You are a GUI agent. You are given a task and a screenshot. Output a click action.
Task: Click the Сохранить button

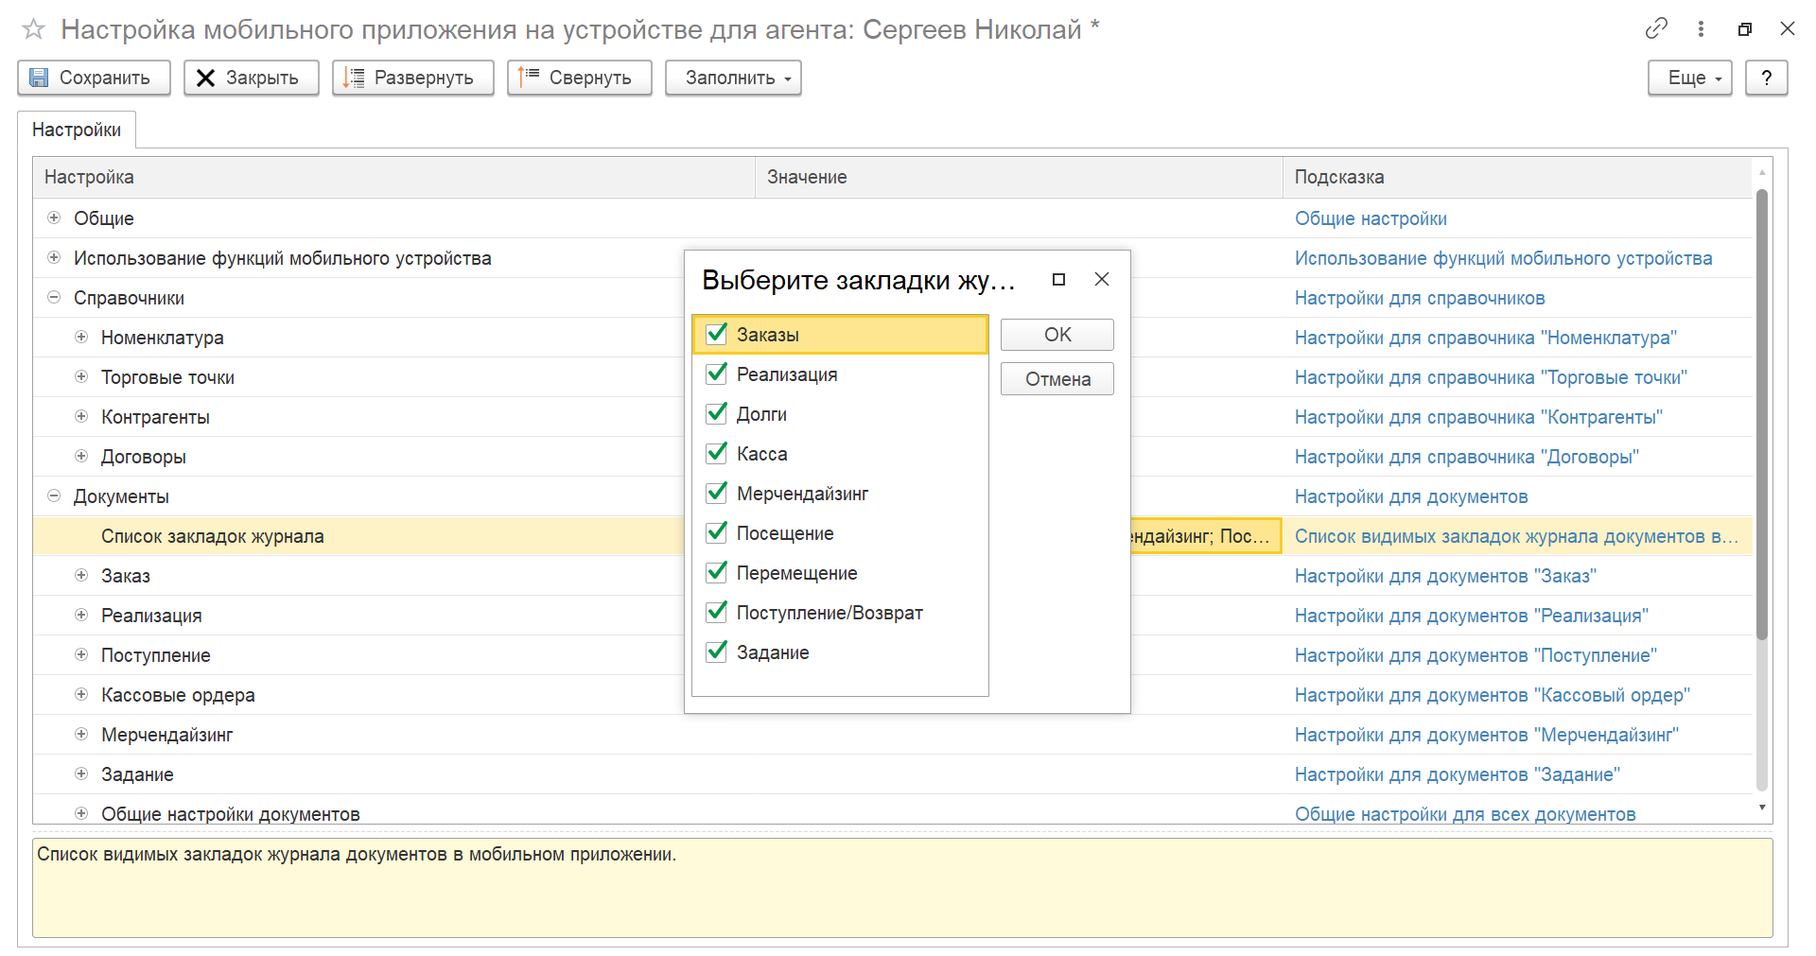pos(94,78)
